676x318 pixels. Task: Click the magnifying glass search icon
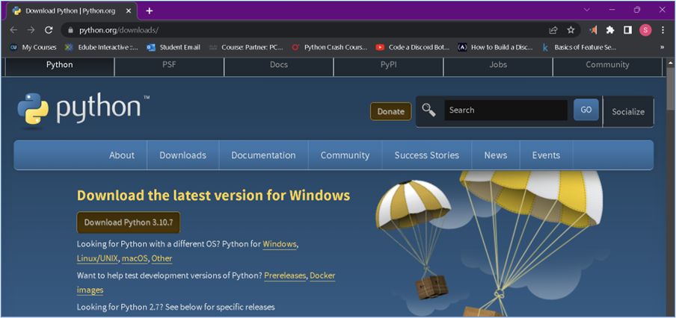(428, 110)
